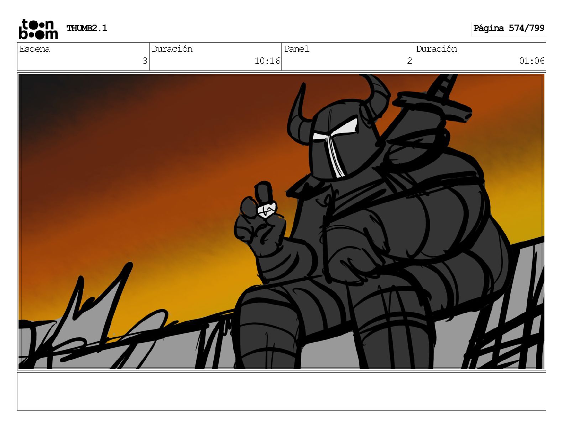Click the Panel label
Screen dimensions: 564x436
tap(297, 49)
